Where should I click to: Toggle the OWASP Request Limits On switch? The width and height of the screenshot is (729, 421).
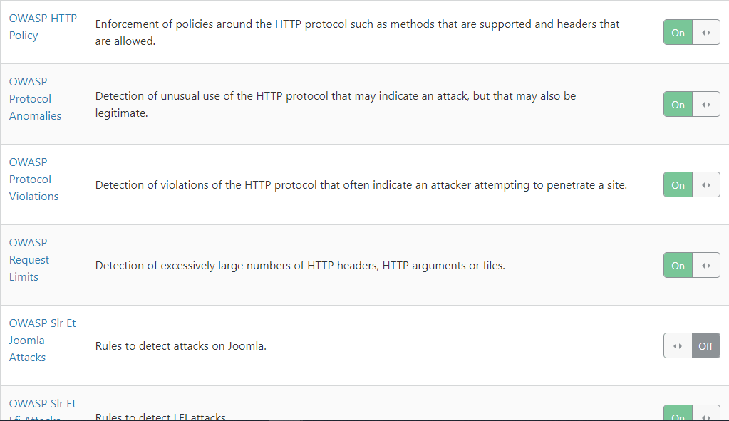tap(692, 265)
